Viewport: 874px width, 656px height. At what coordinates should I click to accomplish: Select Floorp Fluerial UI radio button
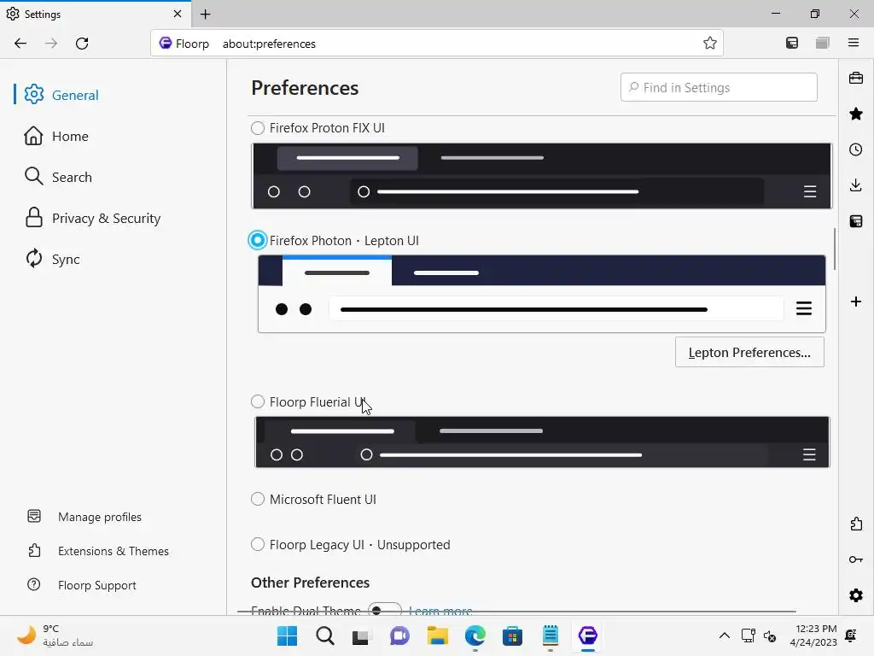click(258, 401)
